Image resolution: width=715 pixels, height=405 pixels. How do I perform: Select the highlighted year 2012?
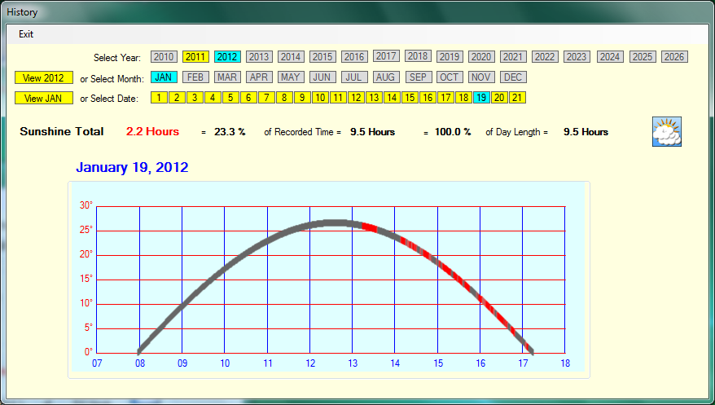click(x=227, y=56)
